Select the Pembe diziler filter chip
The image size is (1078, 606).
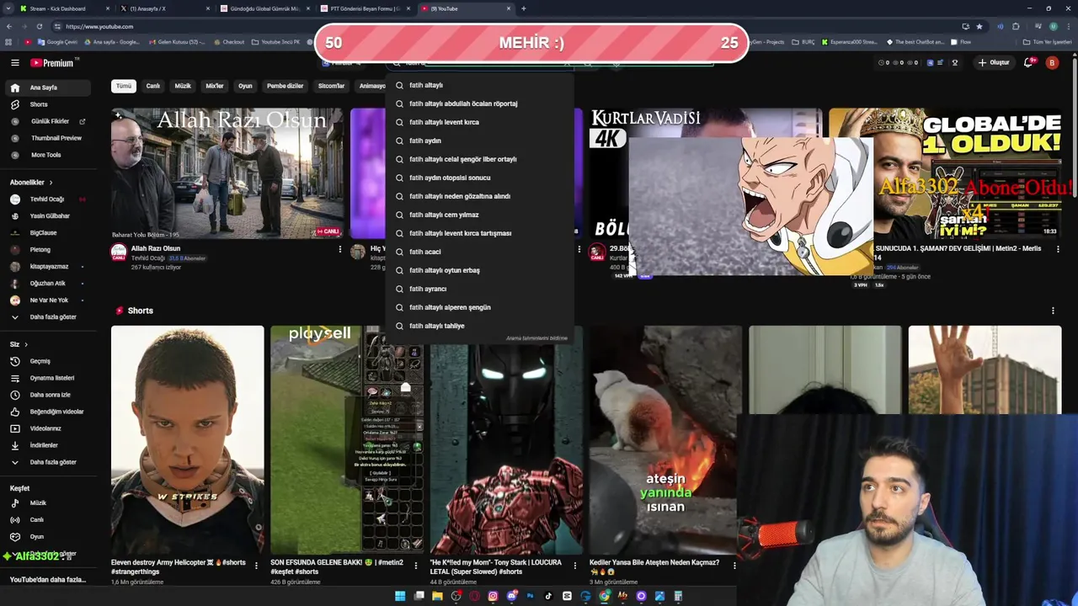286,86
